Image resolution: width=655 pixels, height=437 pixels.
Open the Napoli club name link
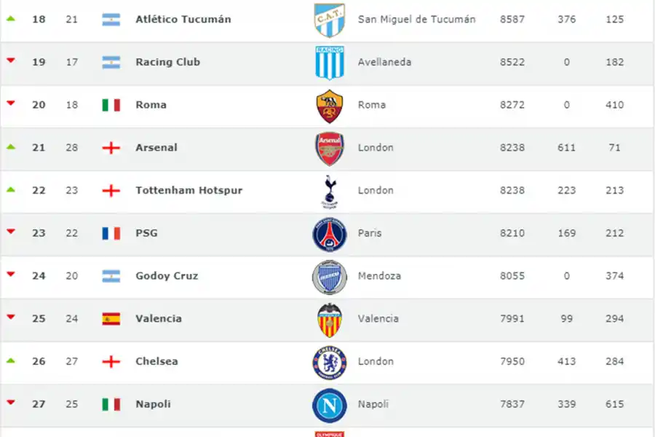(x=153, y=404)
